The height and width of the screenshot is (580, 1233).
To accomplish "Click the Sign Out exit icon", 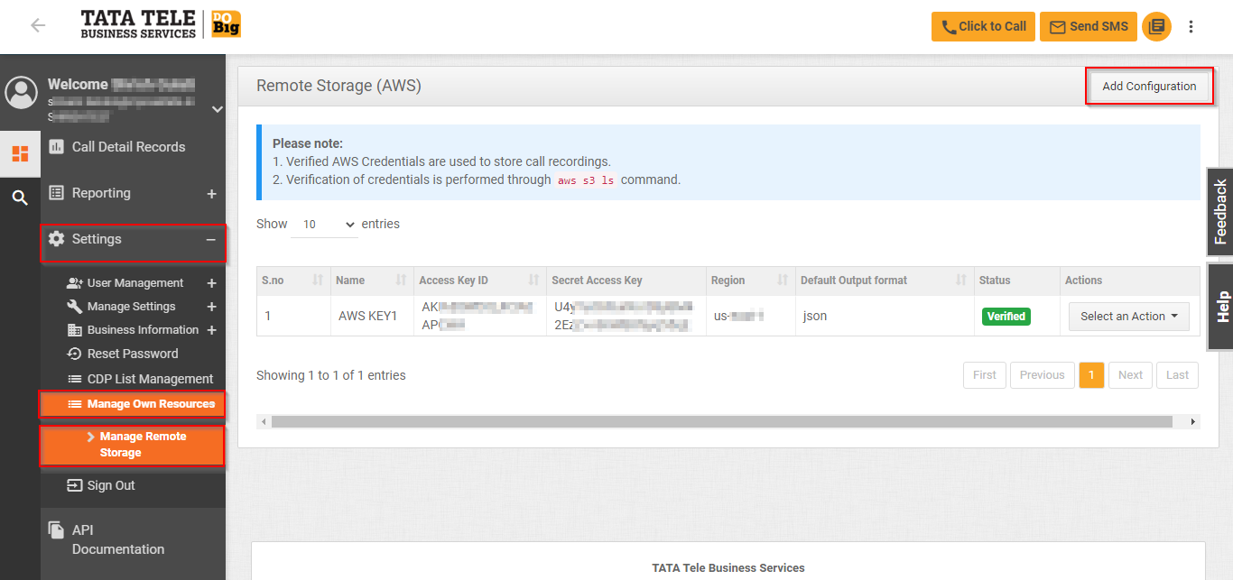I will pyautogui.click(x=75, y=485).
